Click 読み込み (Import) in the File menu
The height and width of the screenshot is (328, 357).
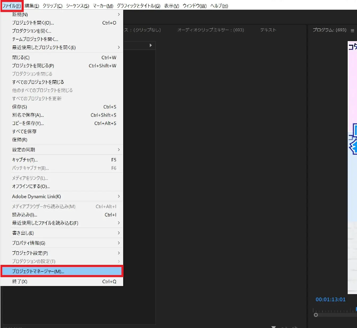pos(23,214)
